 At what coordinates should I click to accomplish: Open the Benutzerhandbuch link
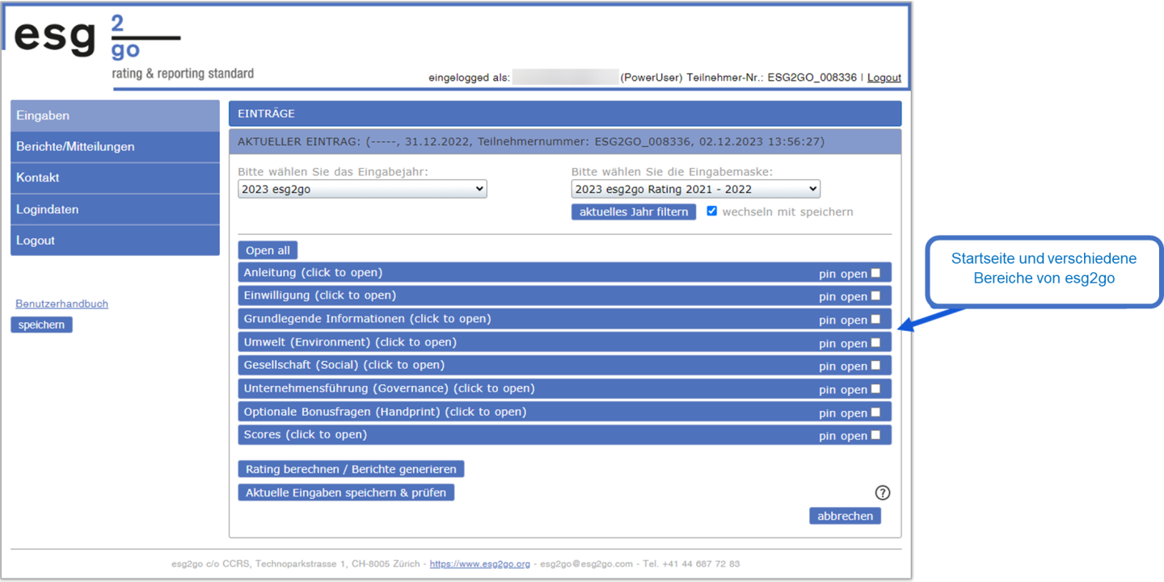point(61,304)
